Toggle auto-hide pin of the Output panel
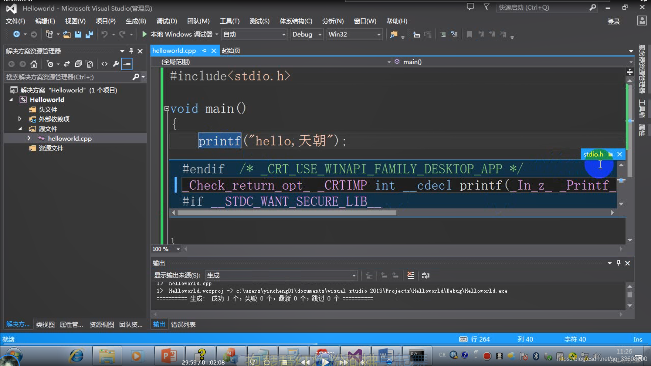 point(618,263)
